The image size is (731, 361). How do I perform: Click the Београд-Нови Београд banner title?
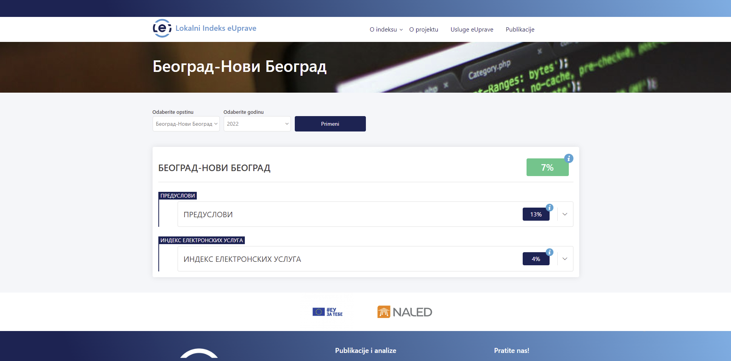[x=240, y=67]
